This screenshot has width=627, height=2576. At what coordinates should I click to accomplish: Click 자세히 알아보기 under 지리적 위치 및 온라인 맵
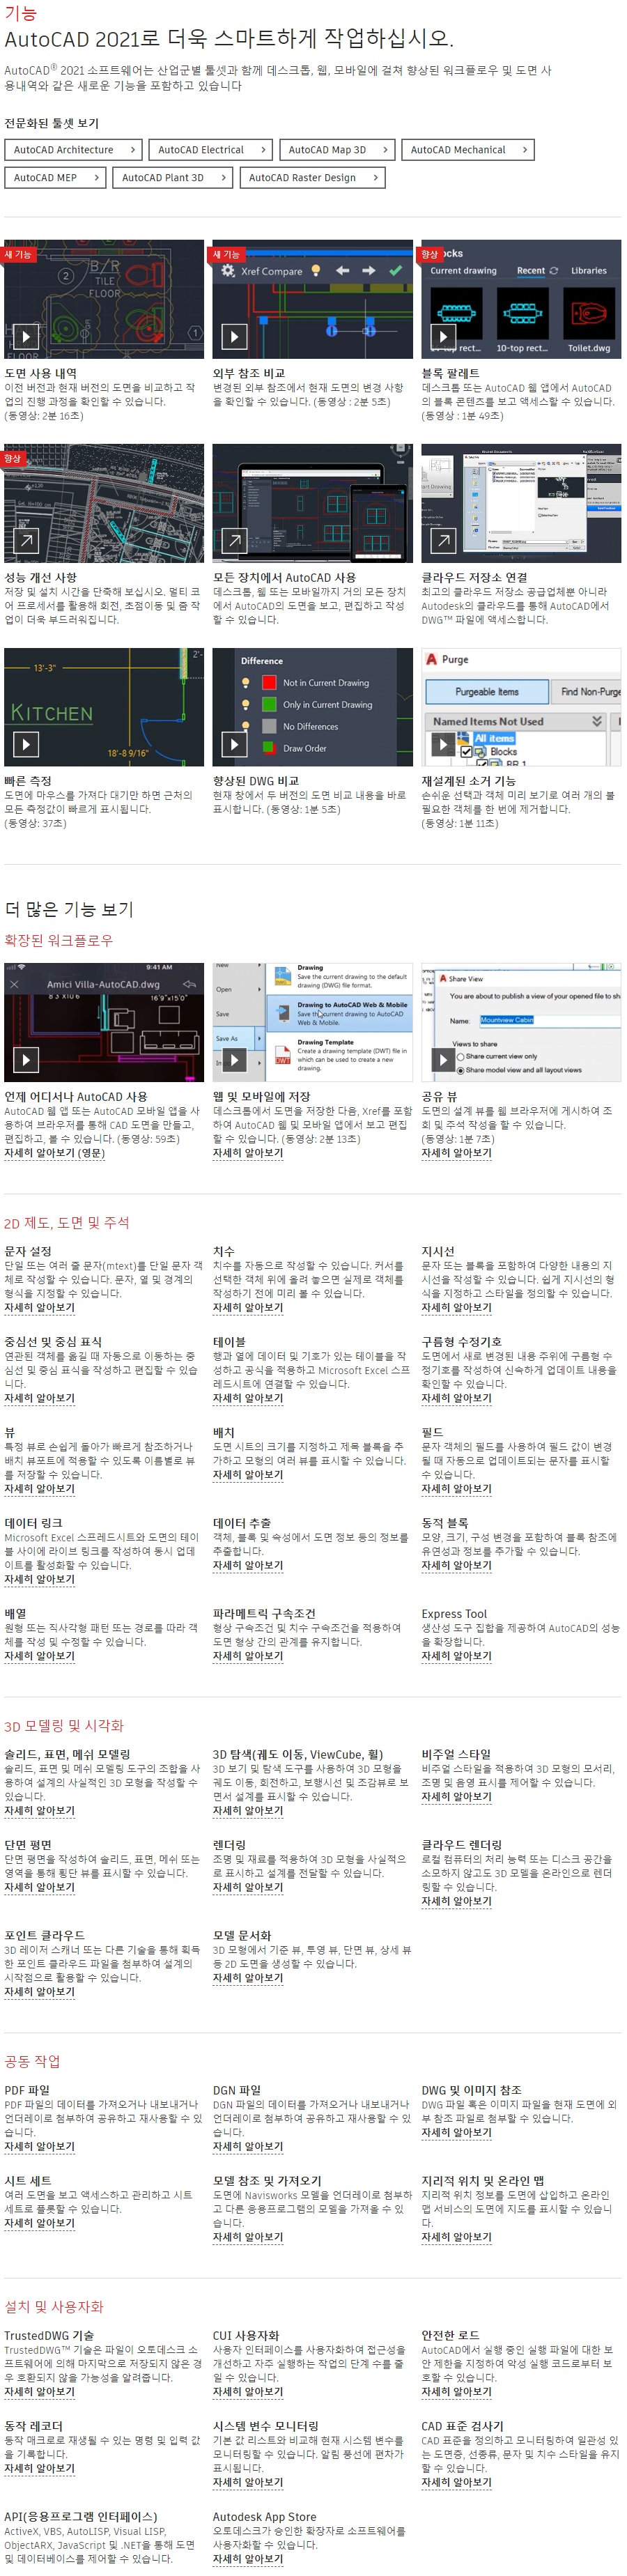click(457, 2239)
